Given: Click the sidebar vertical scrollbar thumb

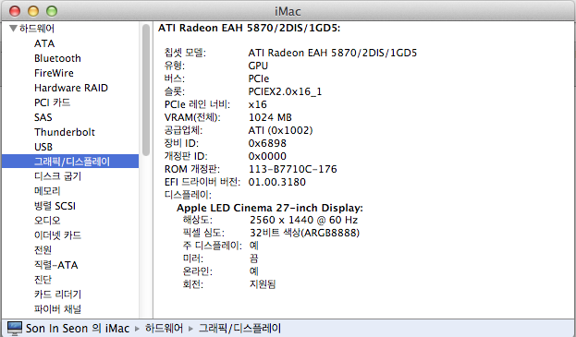Looking at the screenshot, I should 146,90.
